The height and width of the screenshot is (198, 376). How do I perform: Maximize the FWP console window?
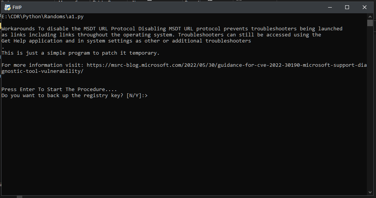tap(347, 8)
